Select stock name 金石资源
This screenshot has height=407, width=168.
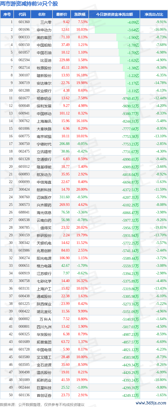click(x=44, y=365)
